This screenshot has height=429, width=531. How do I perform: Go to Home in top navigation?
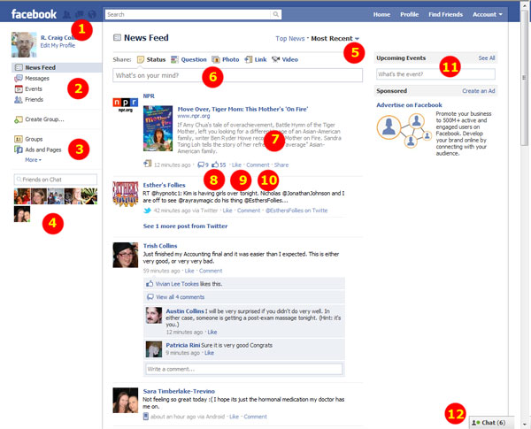tap(381, 14)
